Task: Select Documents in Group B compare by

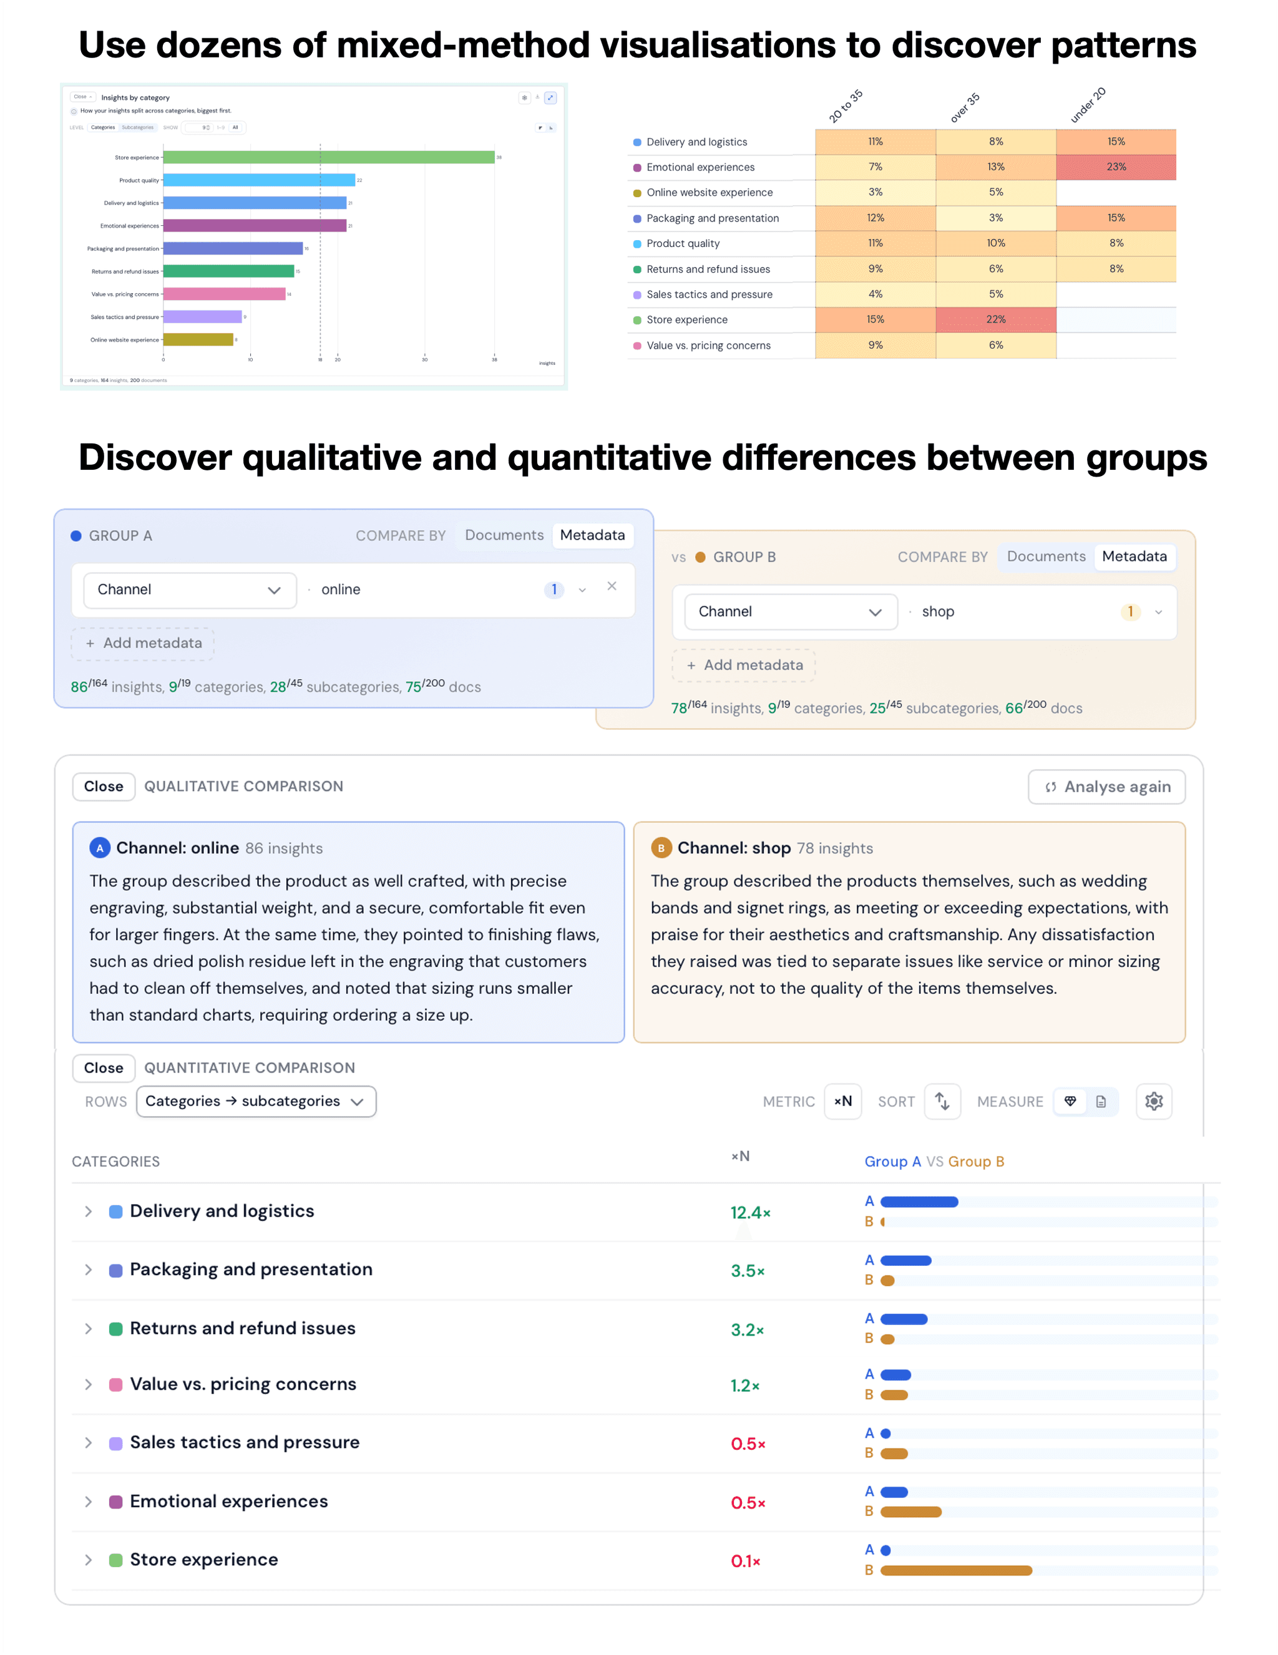Action: click(1046, 556)
